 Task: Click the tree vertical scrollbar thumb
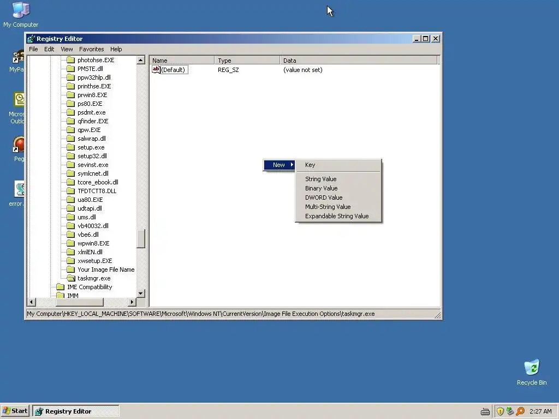[x=141, y=239]
